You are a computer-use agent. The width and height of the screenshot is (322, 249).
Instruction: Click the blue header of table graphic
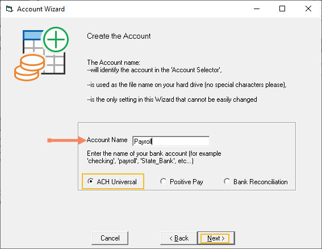(x=33, y=35)
